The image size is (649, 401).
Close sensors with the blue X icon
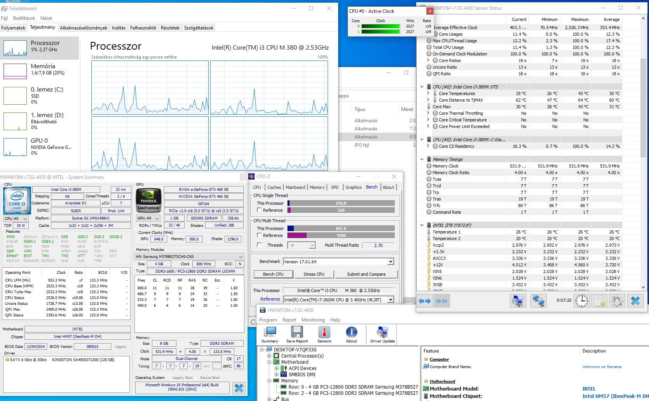pyautogui.click(x=635, y=301)
